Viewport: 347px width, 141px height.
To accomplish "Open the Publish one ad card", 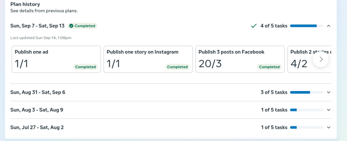I will click(56, 59).
